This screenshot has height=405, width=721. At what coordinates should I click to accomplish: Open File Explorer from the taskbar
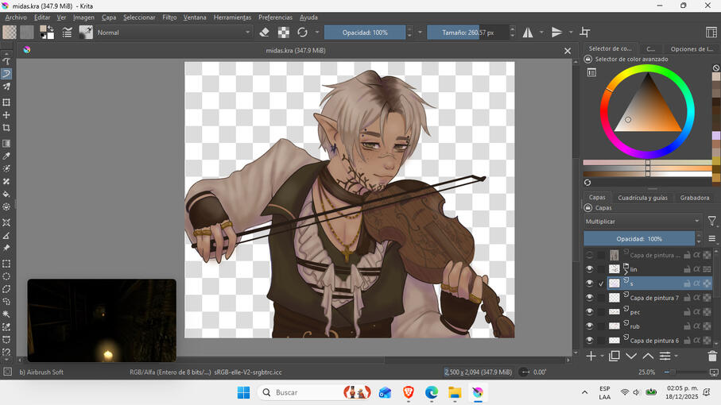pyautogui.click(x=455, y=392)
